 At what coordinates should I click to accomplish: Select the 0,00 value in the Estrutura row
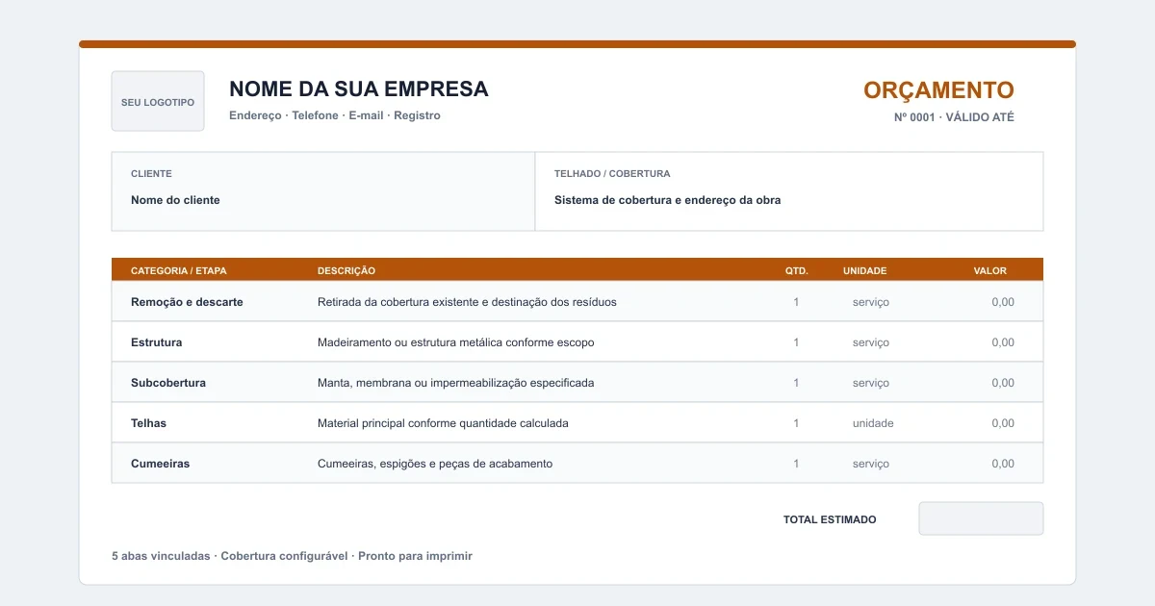pos(1003,342)
